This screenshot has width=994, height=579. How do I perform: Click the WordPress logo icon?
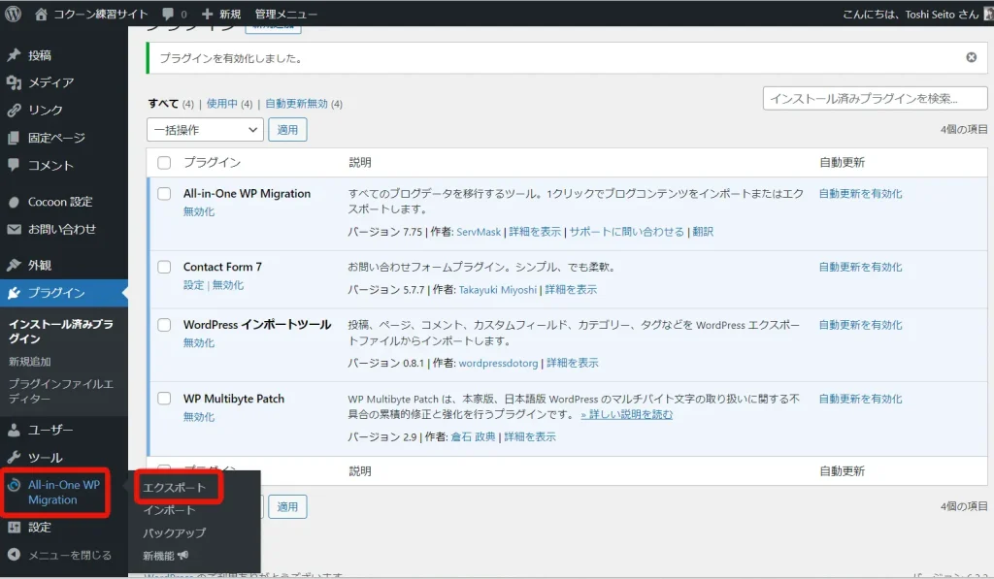(13, 14)
